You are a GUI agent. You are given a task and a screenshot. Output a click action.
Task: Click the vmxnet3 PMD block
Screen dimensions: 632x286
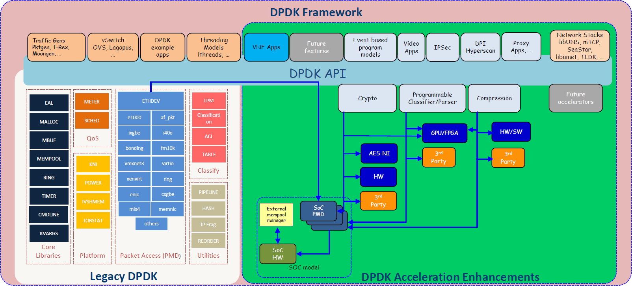(134, 164)
